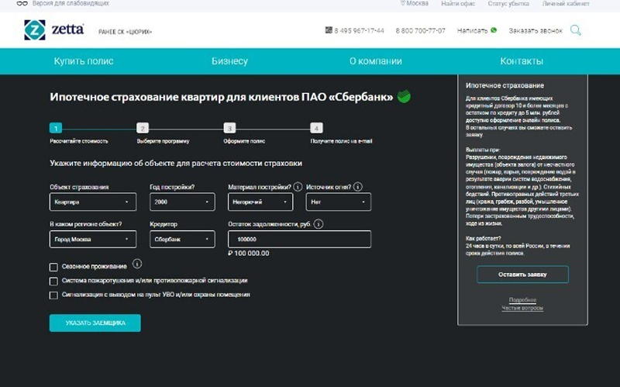Click the УКАЗАТЬ ЗАЕМЩИКА button
This screenshot has width=620, height=387.
(x=95, y=323)
